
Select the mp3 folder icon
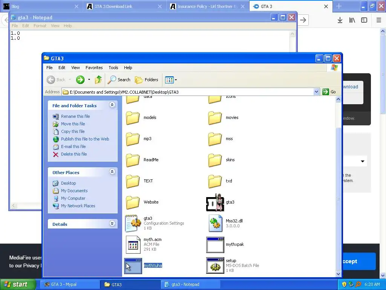[133, 139]
